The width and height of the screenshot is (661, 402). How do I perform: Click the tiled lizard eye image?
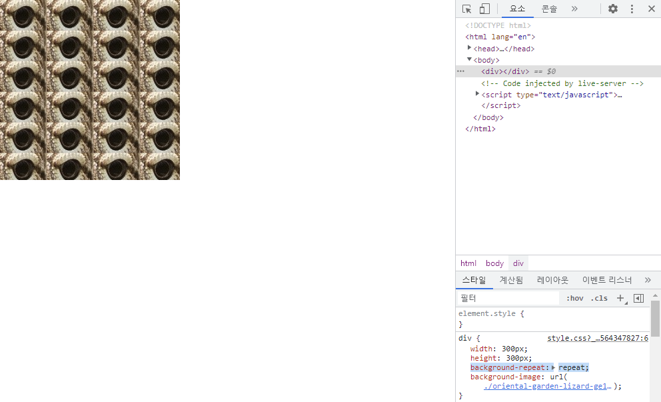pos(90,90)
